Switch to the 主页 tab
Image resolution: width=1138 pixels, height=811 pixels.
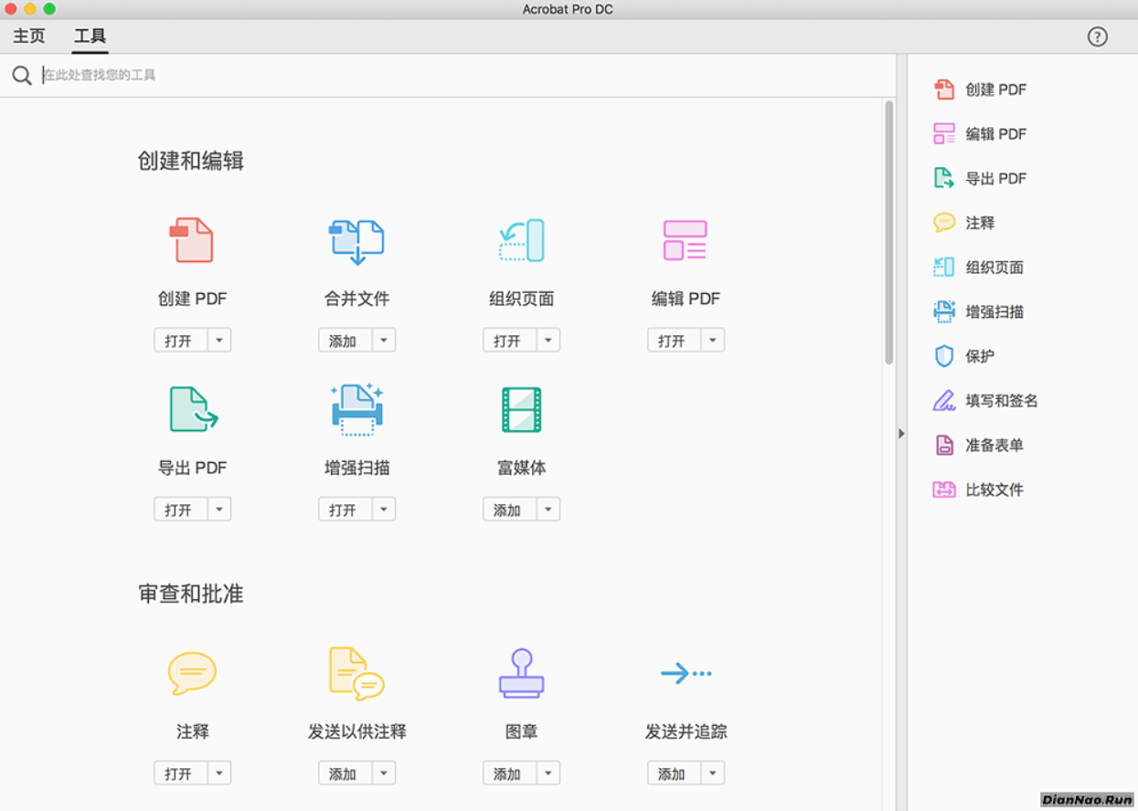pos(29,37)
